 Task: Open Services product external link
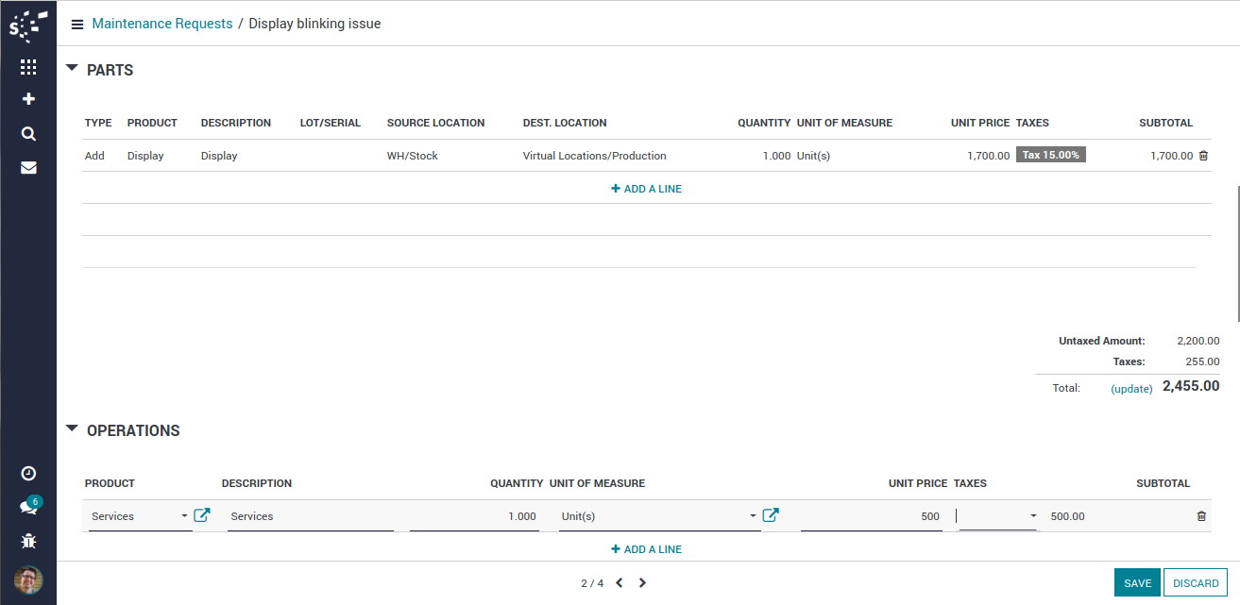[x=201, y=515]
